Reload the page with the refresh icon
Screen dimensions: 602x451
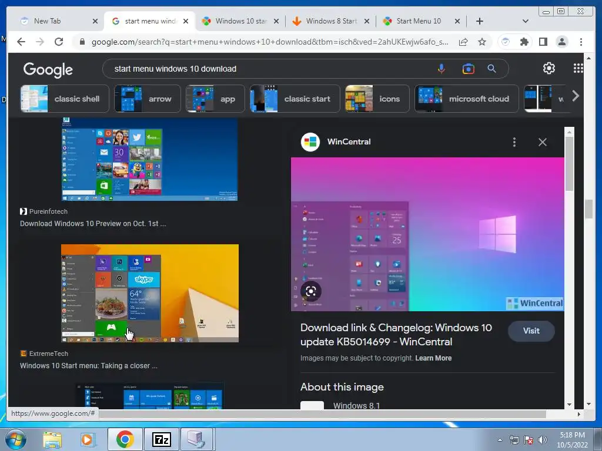tap(59, 42)
